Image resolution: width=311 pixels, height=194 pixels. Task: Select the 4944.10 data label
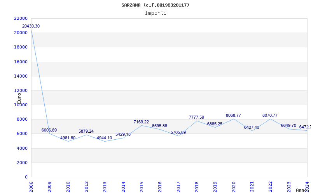tap(104, 138)
